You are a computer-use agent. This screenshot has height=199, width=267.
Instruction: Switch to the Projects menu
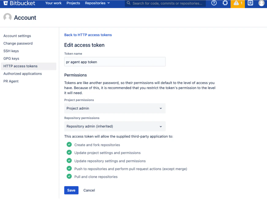coord(73,3)
